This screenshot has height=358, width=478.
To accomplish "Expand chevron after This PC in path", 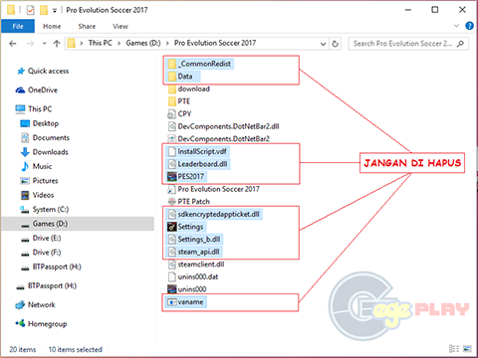I will pyautogui.click(x=119, y=44).
